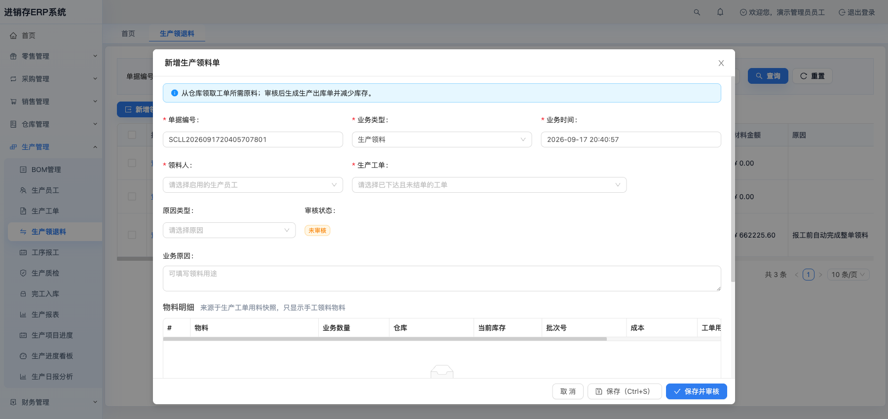Screen dimensions: 888x419
Task: Close the 新增生产领料单 dialog
Action: click(x=721, y=63)
